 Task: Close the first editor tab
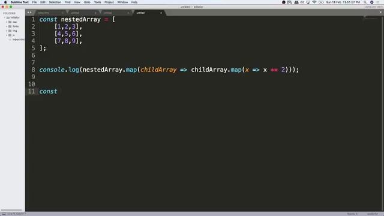(62, 13)
